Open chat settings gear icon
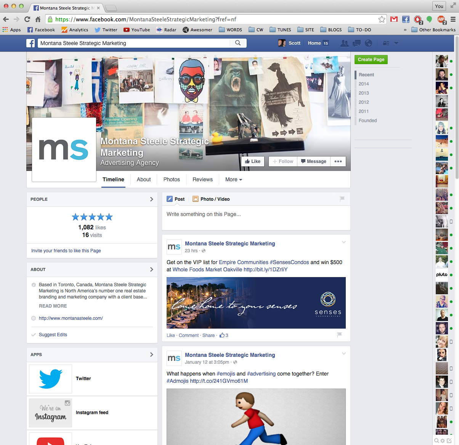This screenshot has height=445, width=459. [x=443, y=441]
